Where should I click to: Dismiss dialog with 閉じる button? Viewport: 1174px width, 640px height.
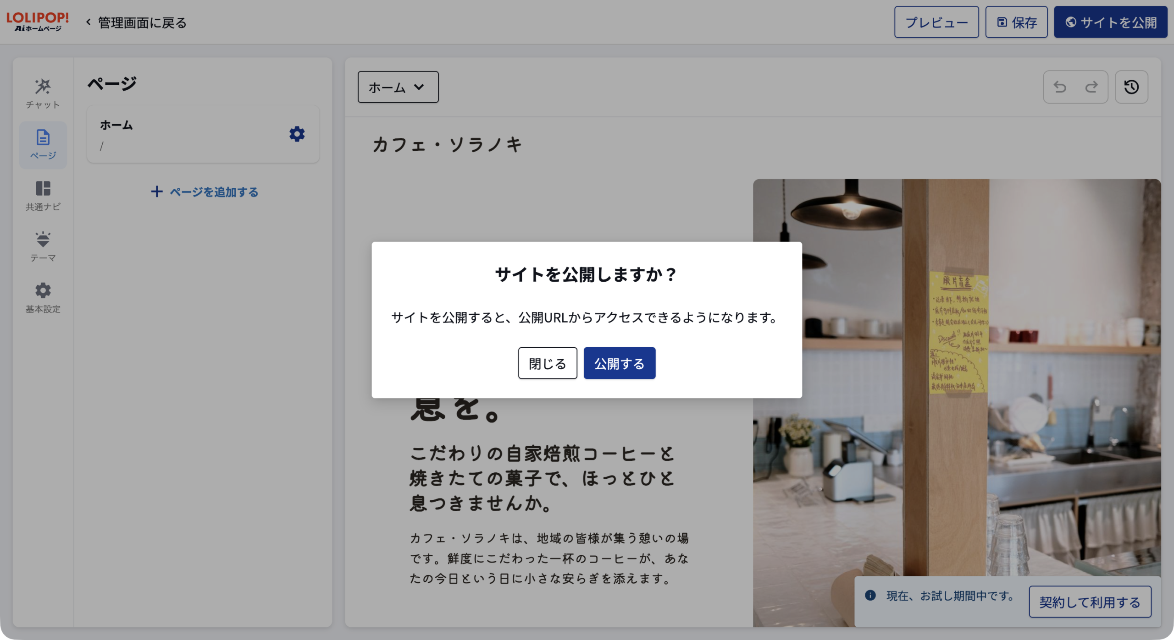pos(548,363)
